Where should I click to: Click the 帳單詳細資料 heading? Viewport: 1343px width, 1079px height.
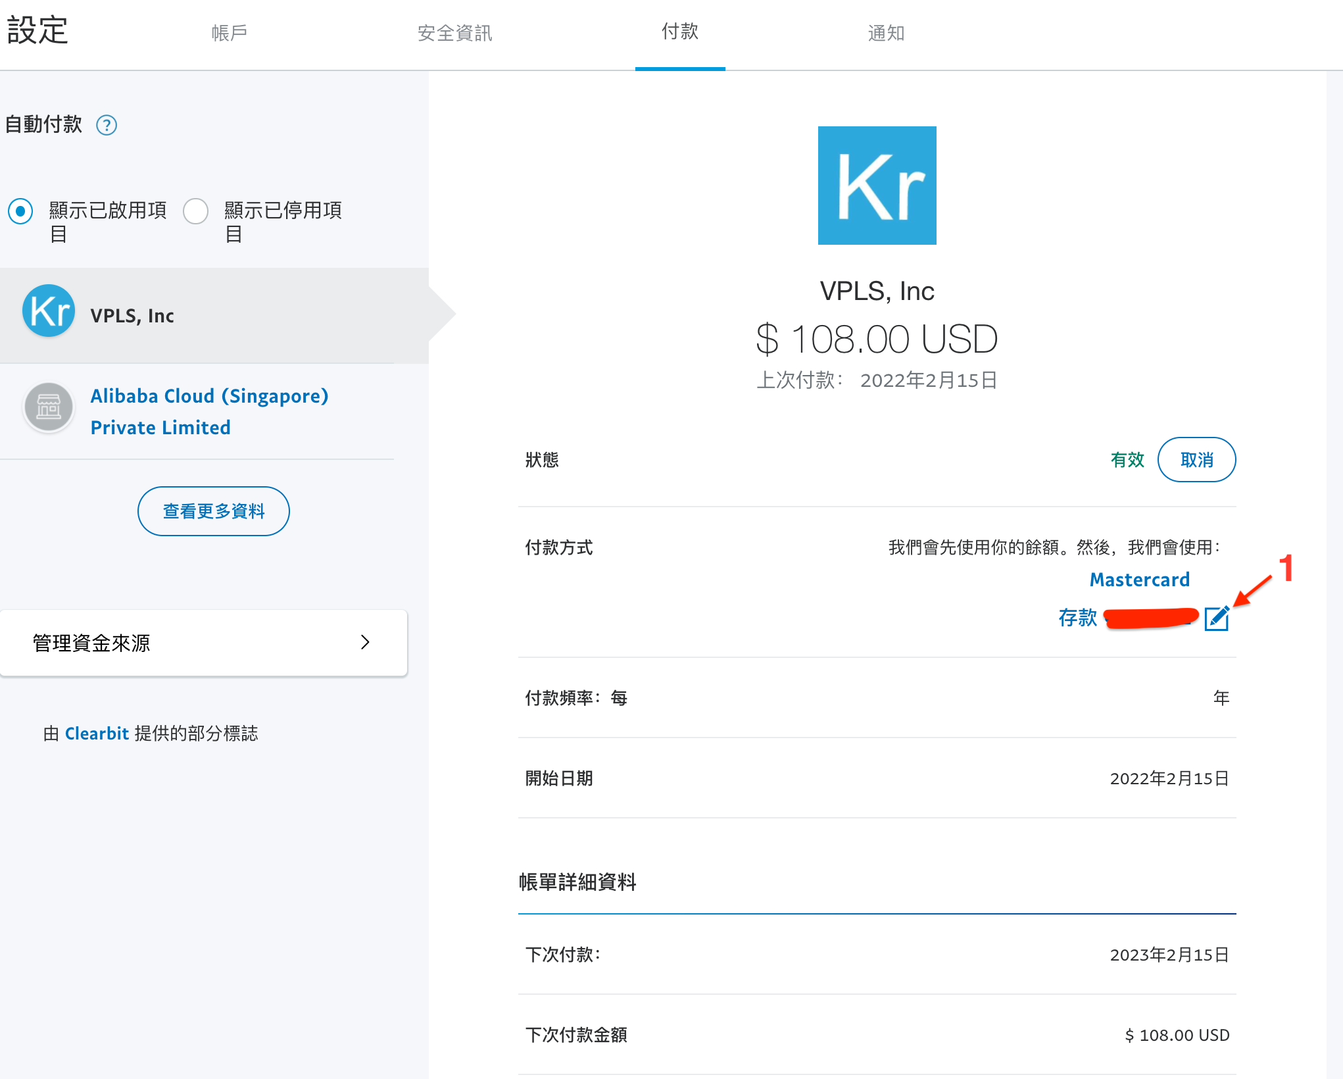coord(577,882)
